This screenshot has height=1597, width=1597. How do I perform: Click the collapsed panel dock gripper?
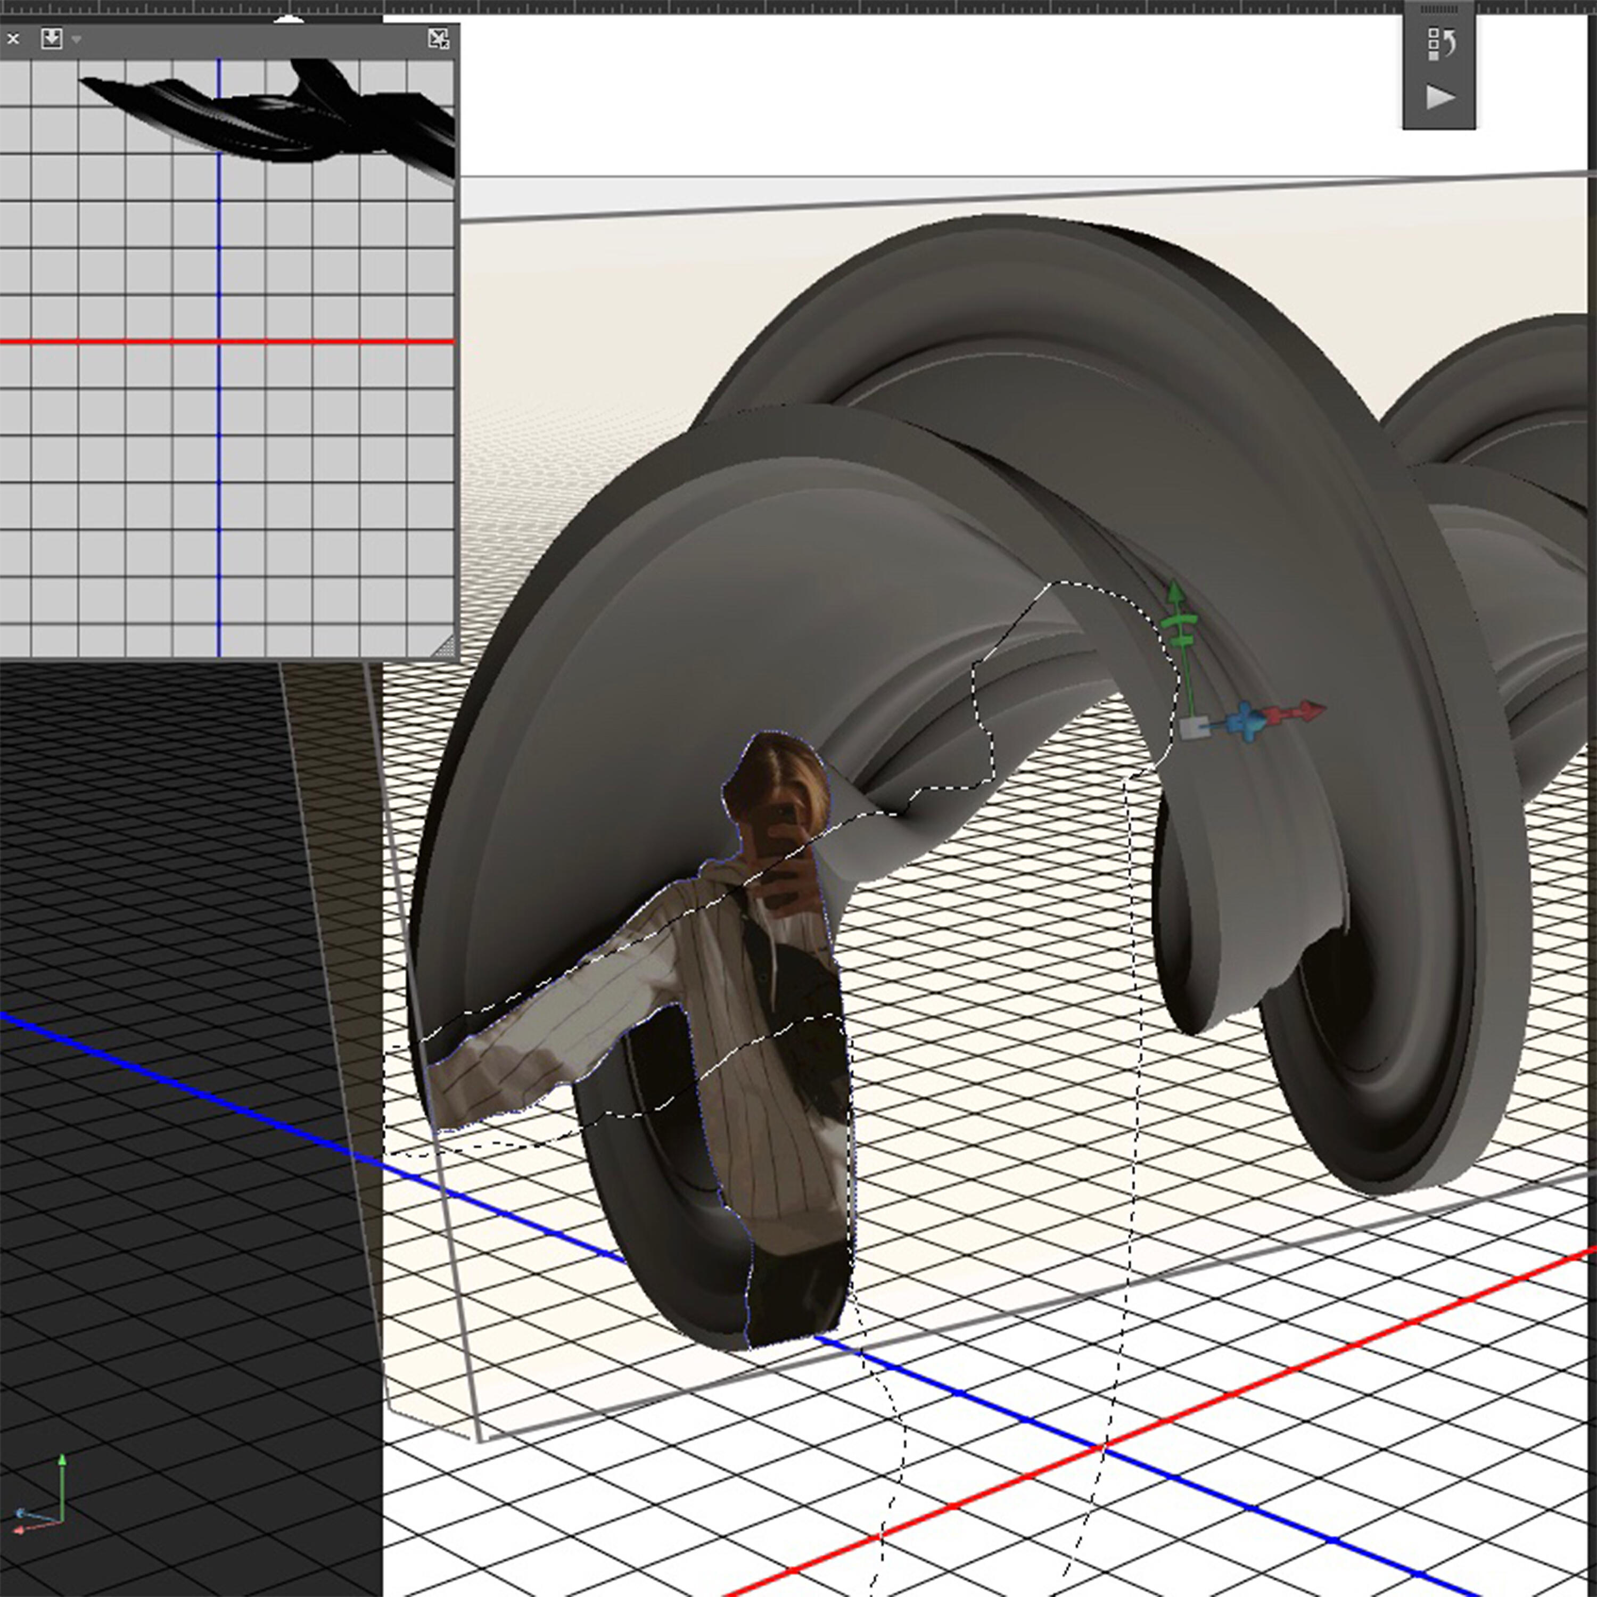coord(1439,9)
